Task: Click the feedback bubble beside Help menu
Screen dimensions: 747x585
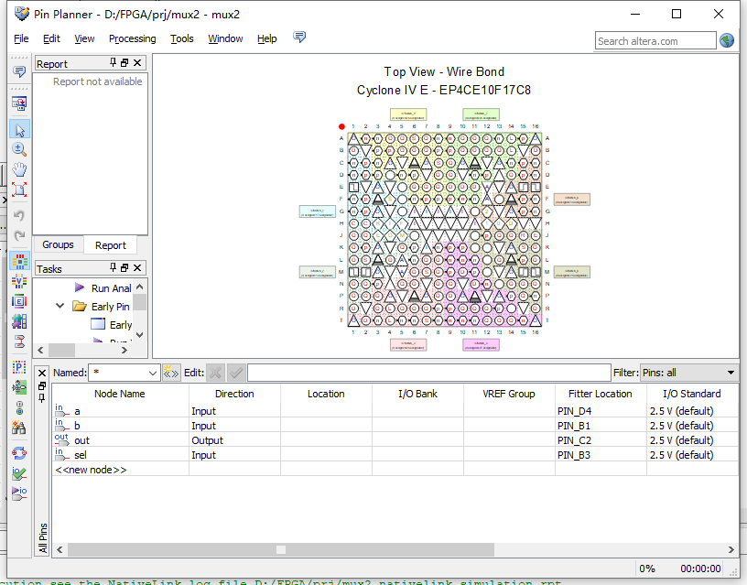Action: click(299, 38)
